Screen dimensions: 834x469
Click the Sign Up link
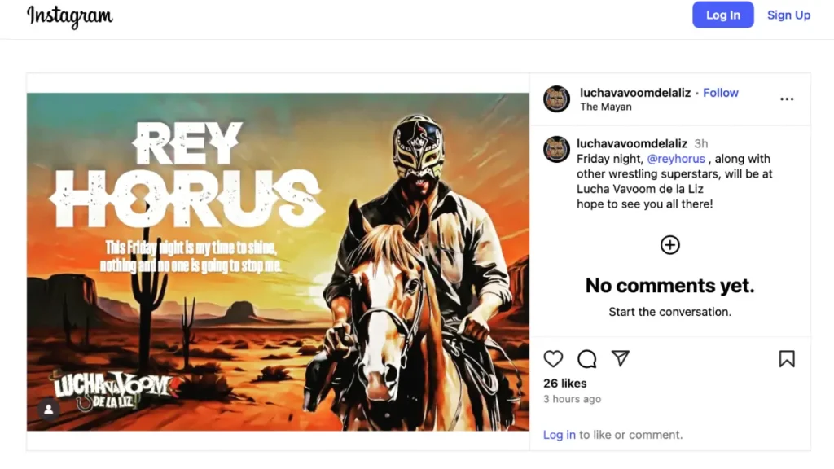coord(788,15)
